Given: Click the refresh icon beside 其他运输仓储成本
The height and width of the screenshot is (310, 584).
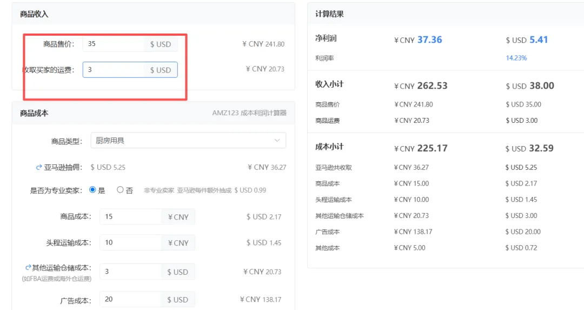Looking at the screenshot, I should pyautogui.click(x=28, y=268).
